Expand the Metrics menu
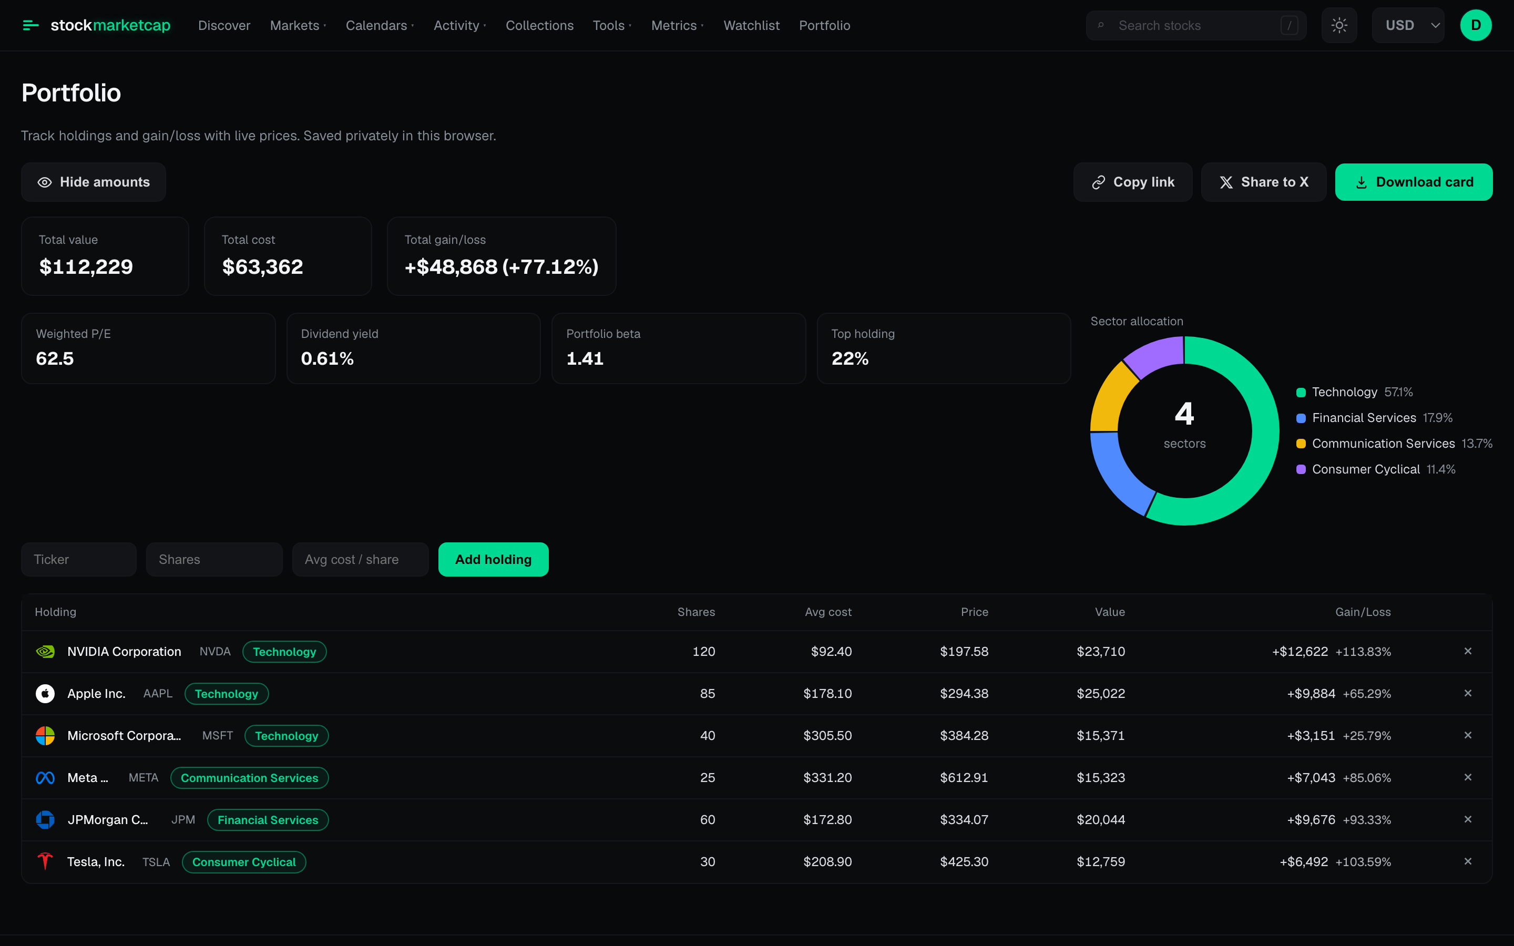 [678, 26]
